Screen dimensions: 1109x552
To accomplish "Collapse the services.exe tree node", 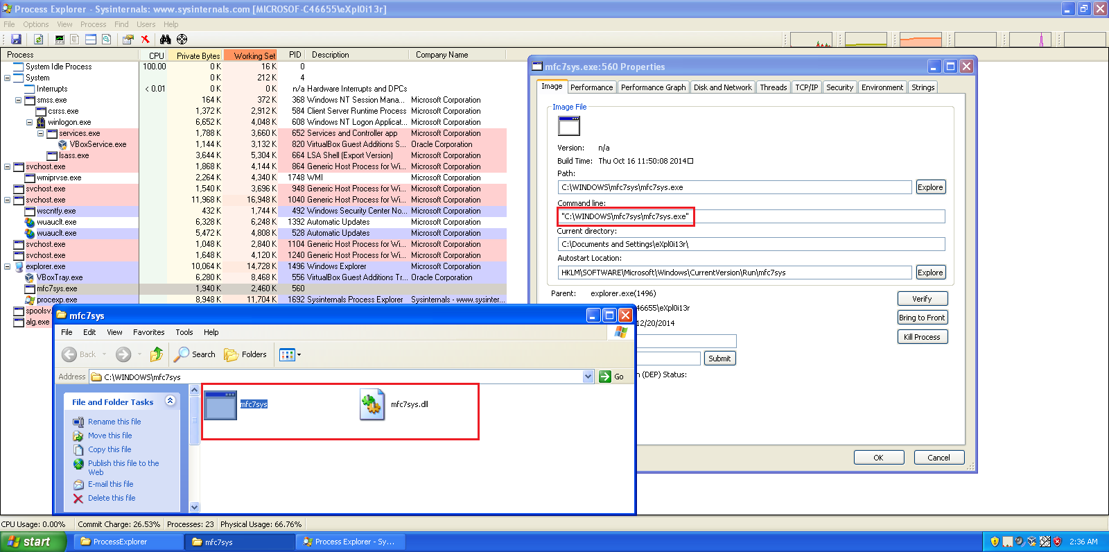I will (41, 133).
